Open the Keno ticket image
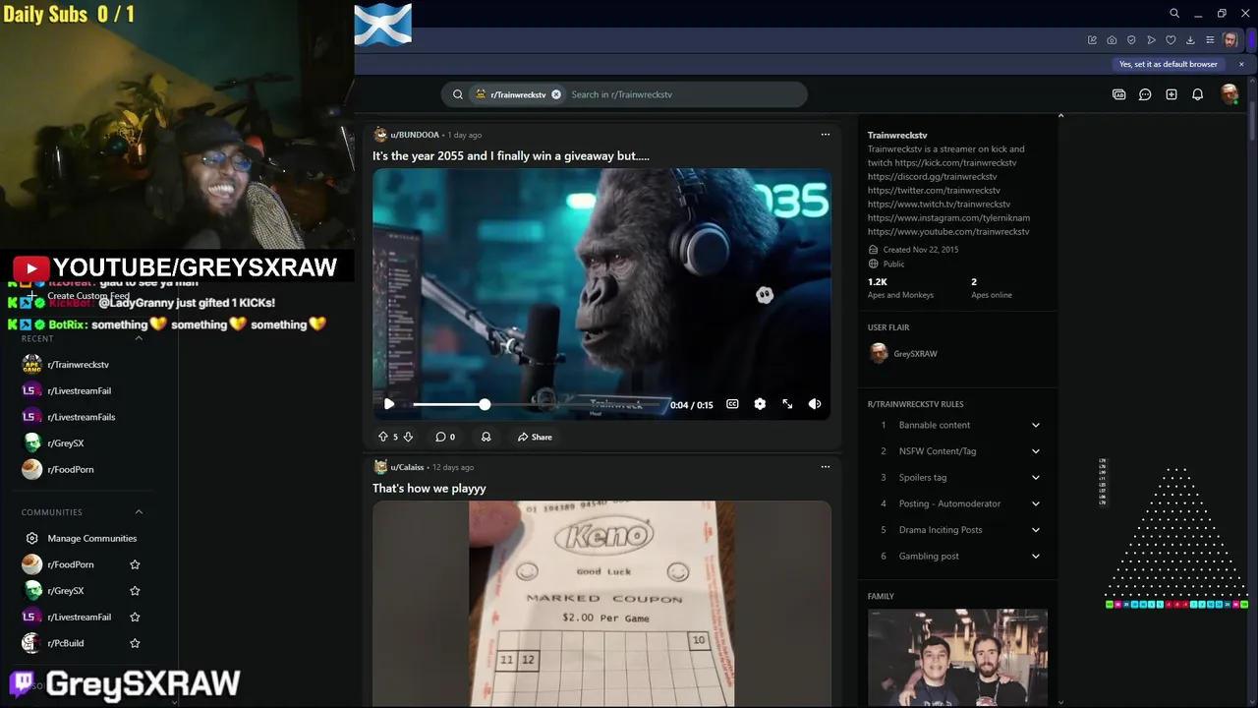 click(601, 604)
